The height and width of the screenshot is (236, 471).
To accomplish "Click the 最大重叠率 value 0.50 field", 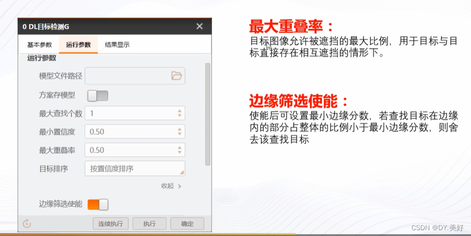I will 135,150.
